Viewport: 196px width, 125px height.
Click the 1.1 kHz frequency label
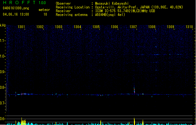2,41
